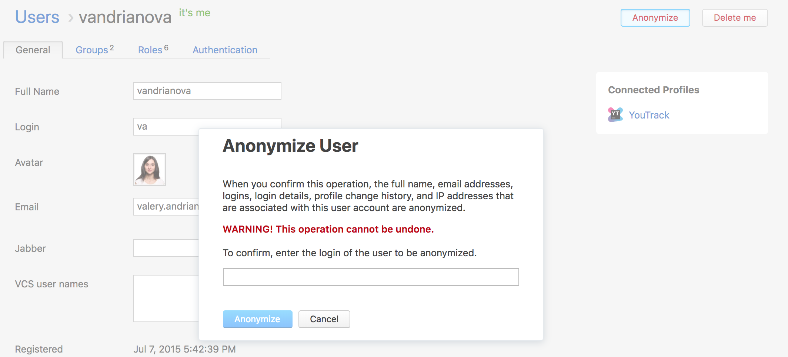The image size is (788, 357).
Task: Click the Connected Profiles heading
Action: (x=653, y=90)
